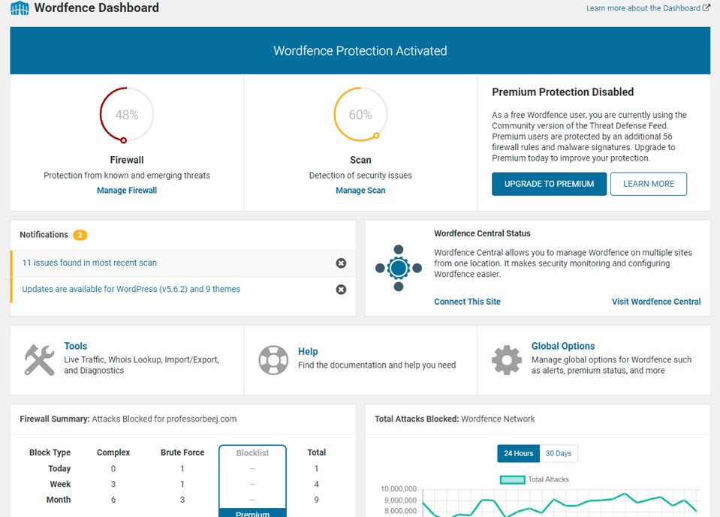Click Learn More about Premium protection
Image resolution: width=720 pixels, height=517 pixels.
(x=649, y=184)
